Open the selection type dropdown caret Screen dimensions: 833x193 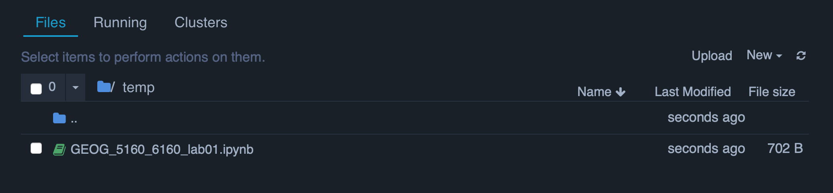coord(75,87)
